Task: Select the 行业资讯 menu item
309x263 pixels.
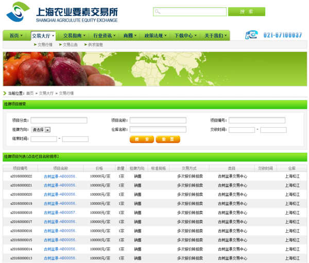Action: tap(105, 36)
